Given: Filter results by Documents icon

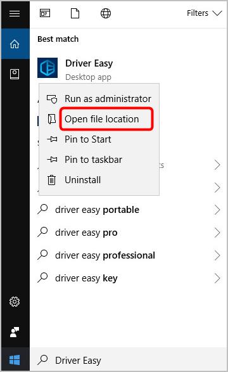Looking at the screenshot, I should (x=75, y=13).
